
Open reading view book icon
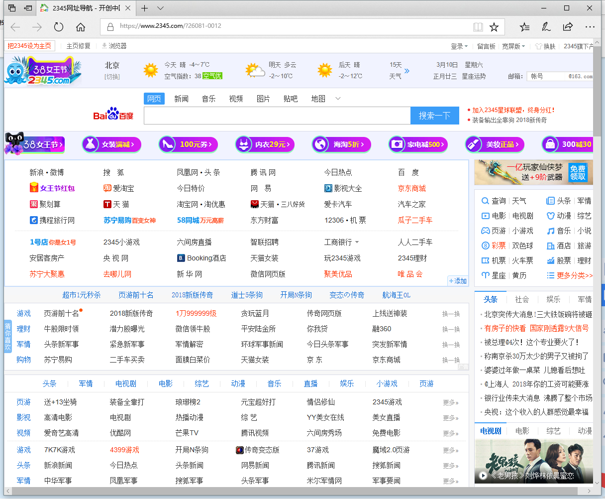click(x=478, y=27)
